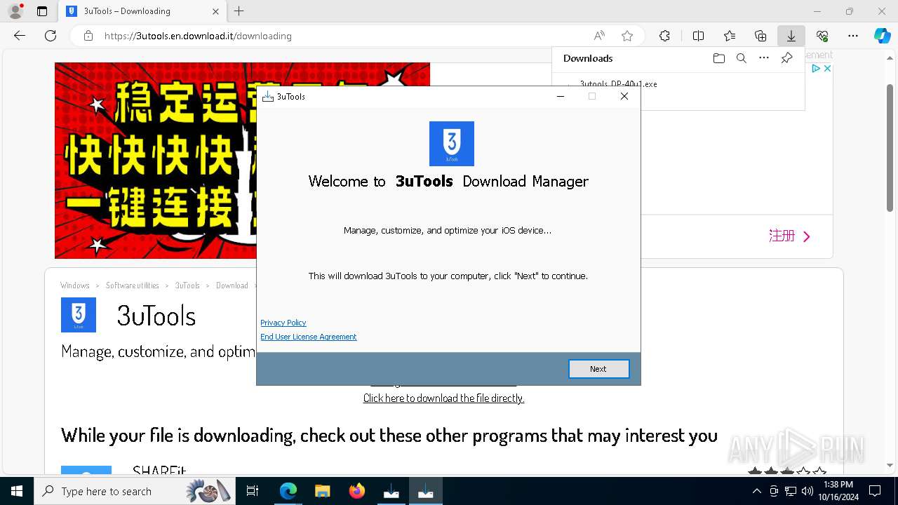Launch Firefox from taskbar

[x=357, y=491]
